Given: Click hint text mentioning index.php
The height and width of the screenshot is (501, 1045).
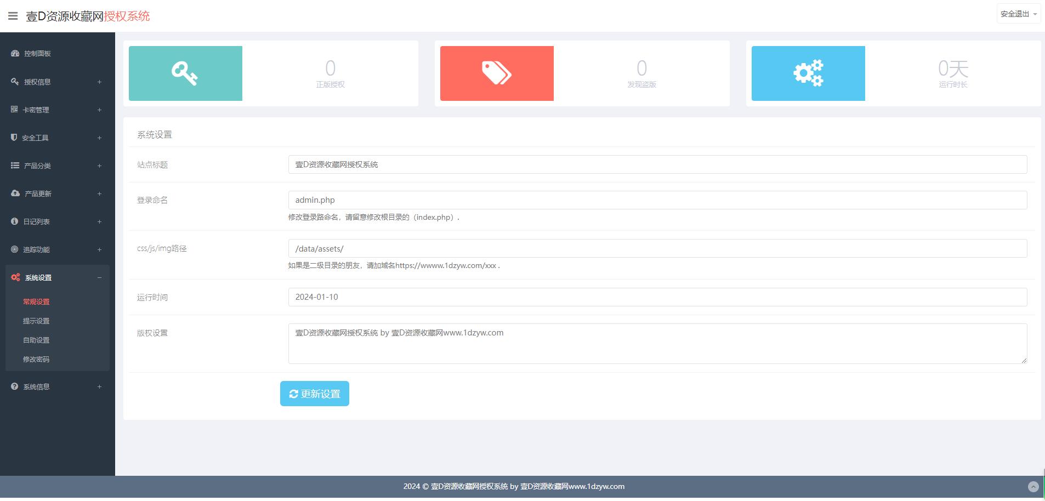Looking at the screenshot, I should (374, 217).
